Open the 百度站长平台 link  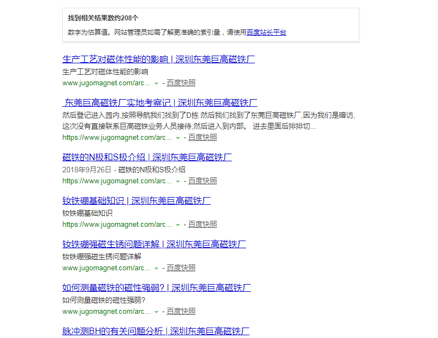coord(266,32)
